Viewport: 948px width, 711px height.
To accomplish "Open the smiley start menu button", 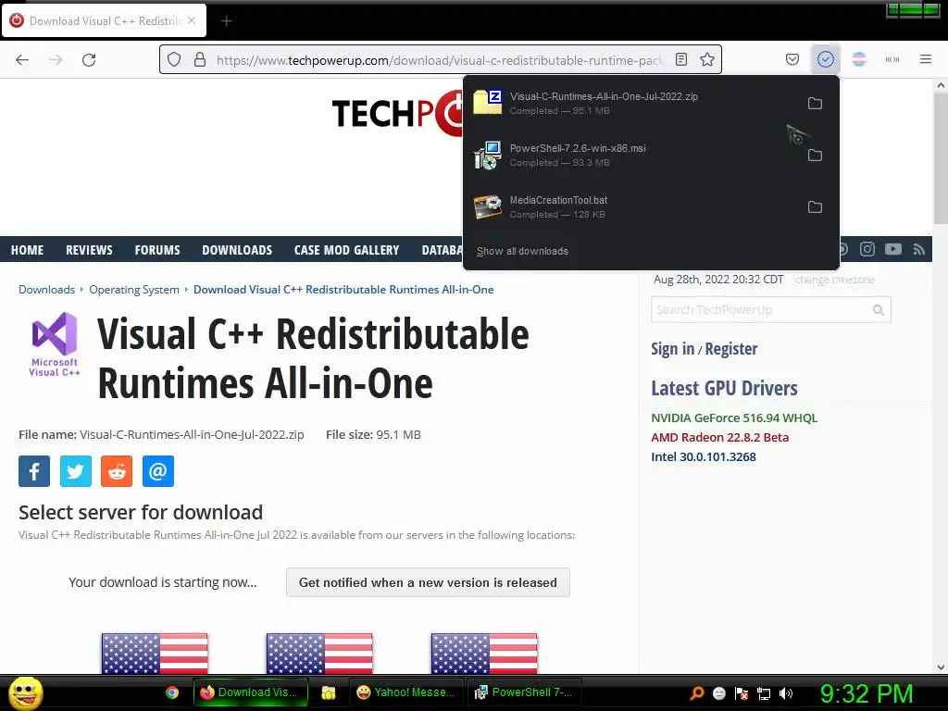I will coord(25,692).
